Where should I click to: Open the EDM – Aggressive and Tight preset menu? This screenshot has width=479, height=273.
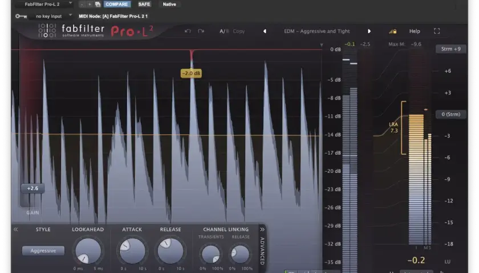pos(317,31)
